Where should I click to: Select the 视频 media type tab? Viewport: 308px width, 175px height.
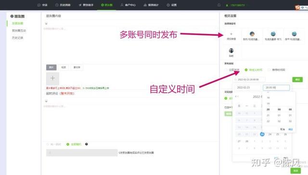(64, 67)
